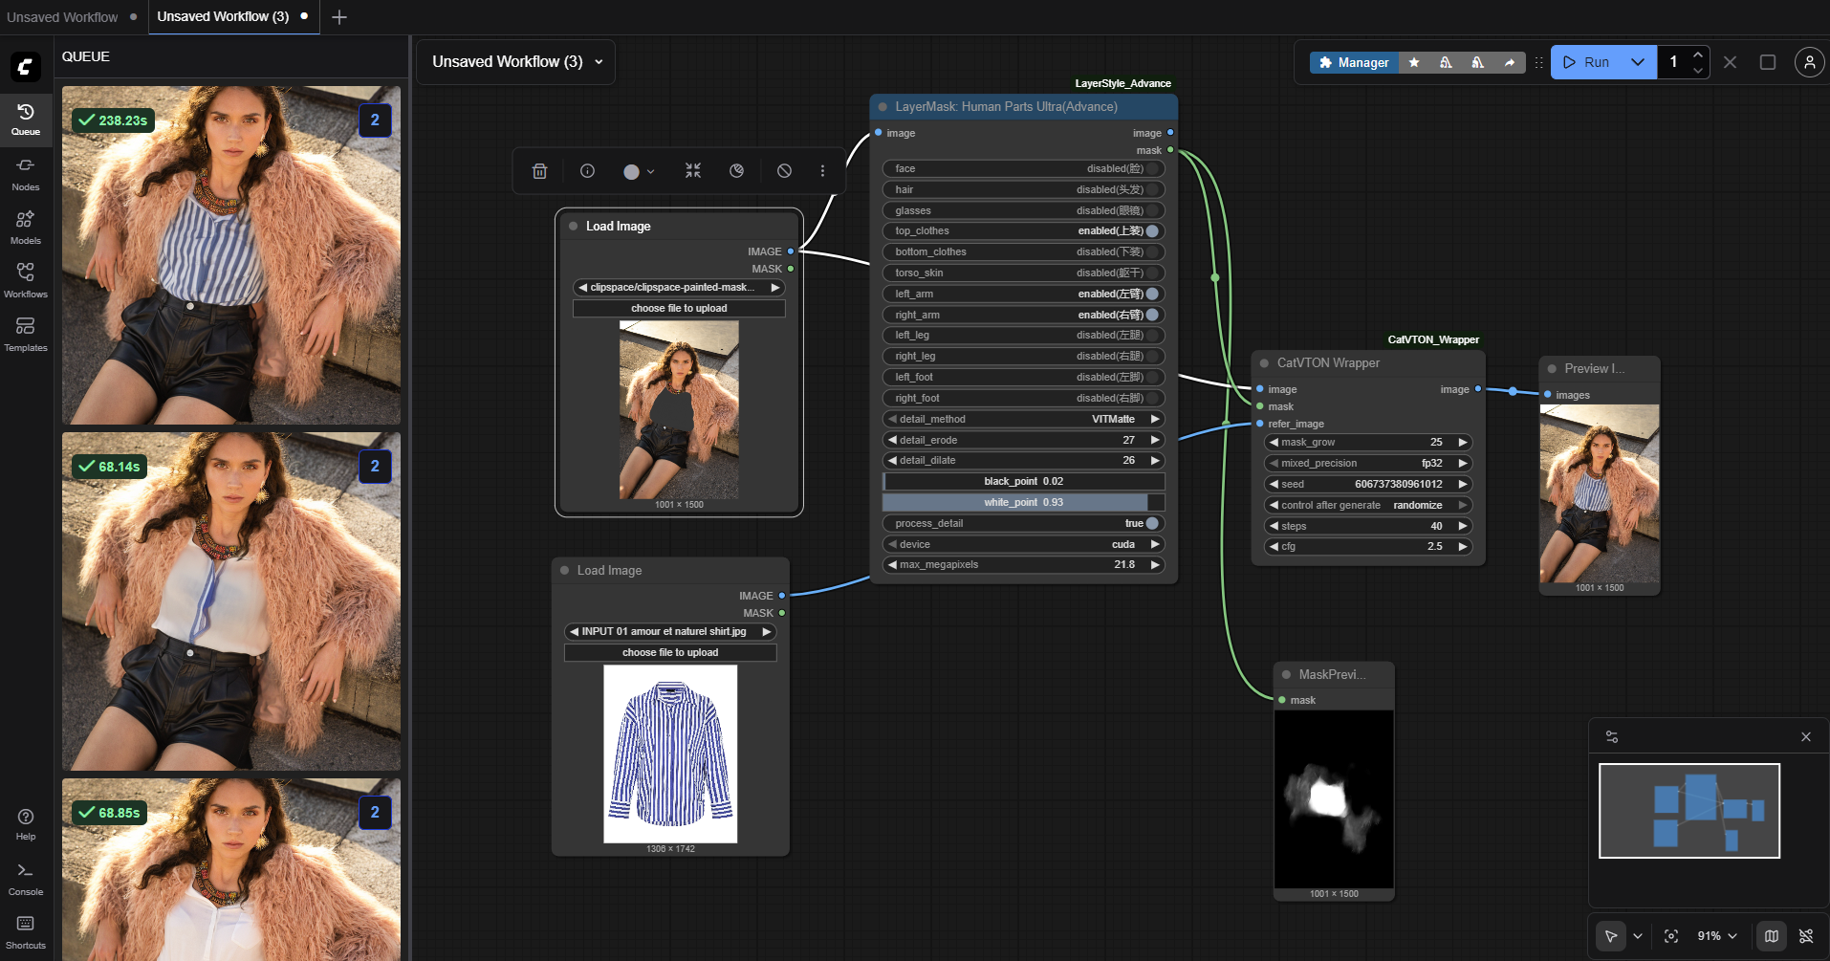Open minimap settings sliders icon
This screenshot has height=961, width=1830.
[x=1612, y=737]
